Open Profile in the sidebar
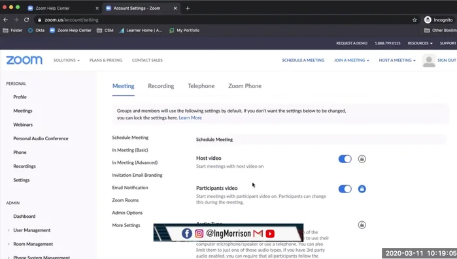The height and width of the screenshot is (259, 457). click(x=20, y=97)
